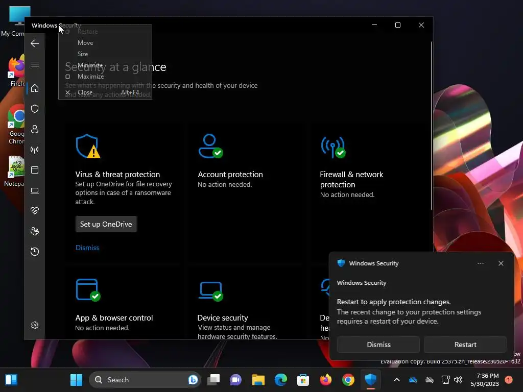
Task: Click Windows Security shield on taskbar
Action: click(x=371, y=379)
